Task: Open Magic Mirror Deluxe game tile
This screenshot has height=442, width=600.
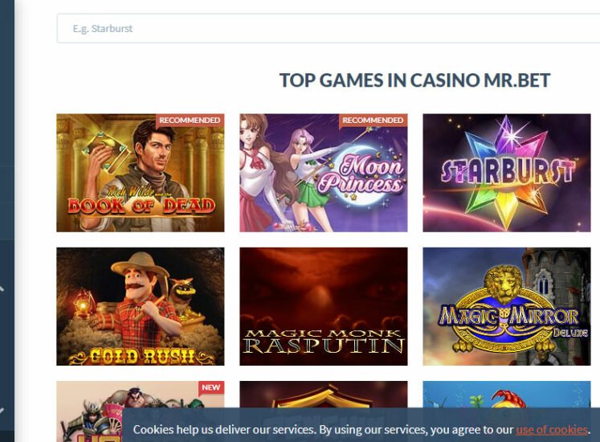Action: pos(507,306)
